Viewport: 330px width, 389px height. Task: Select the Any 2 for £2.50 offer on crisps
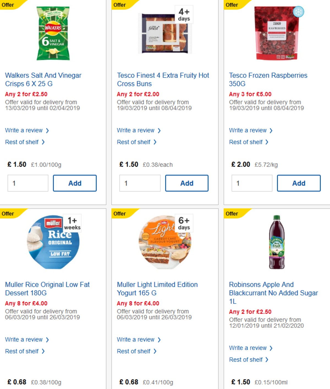(x=26, y=94)
